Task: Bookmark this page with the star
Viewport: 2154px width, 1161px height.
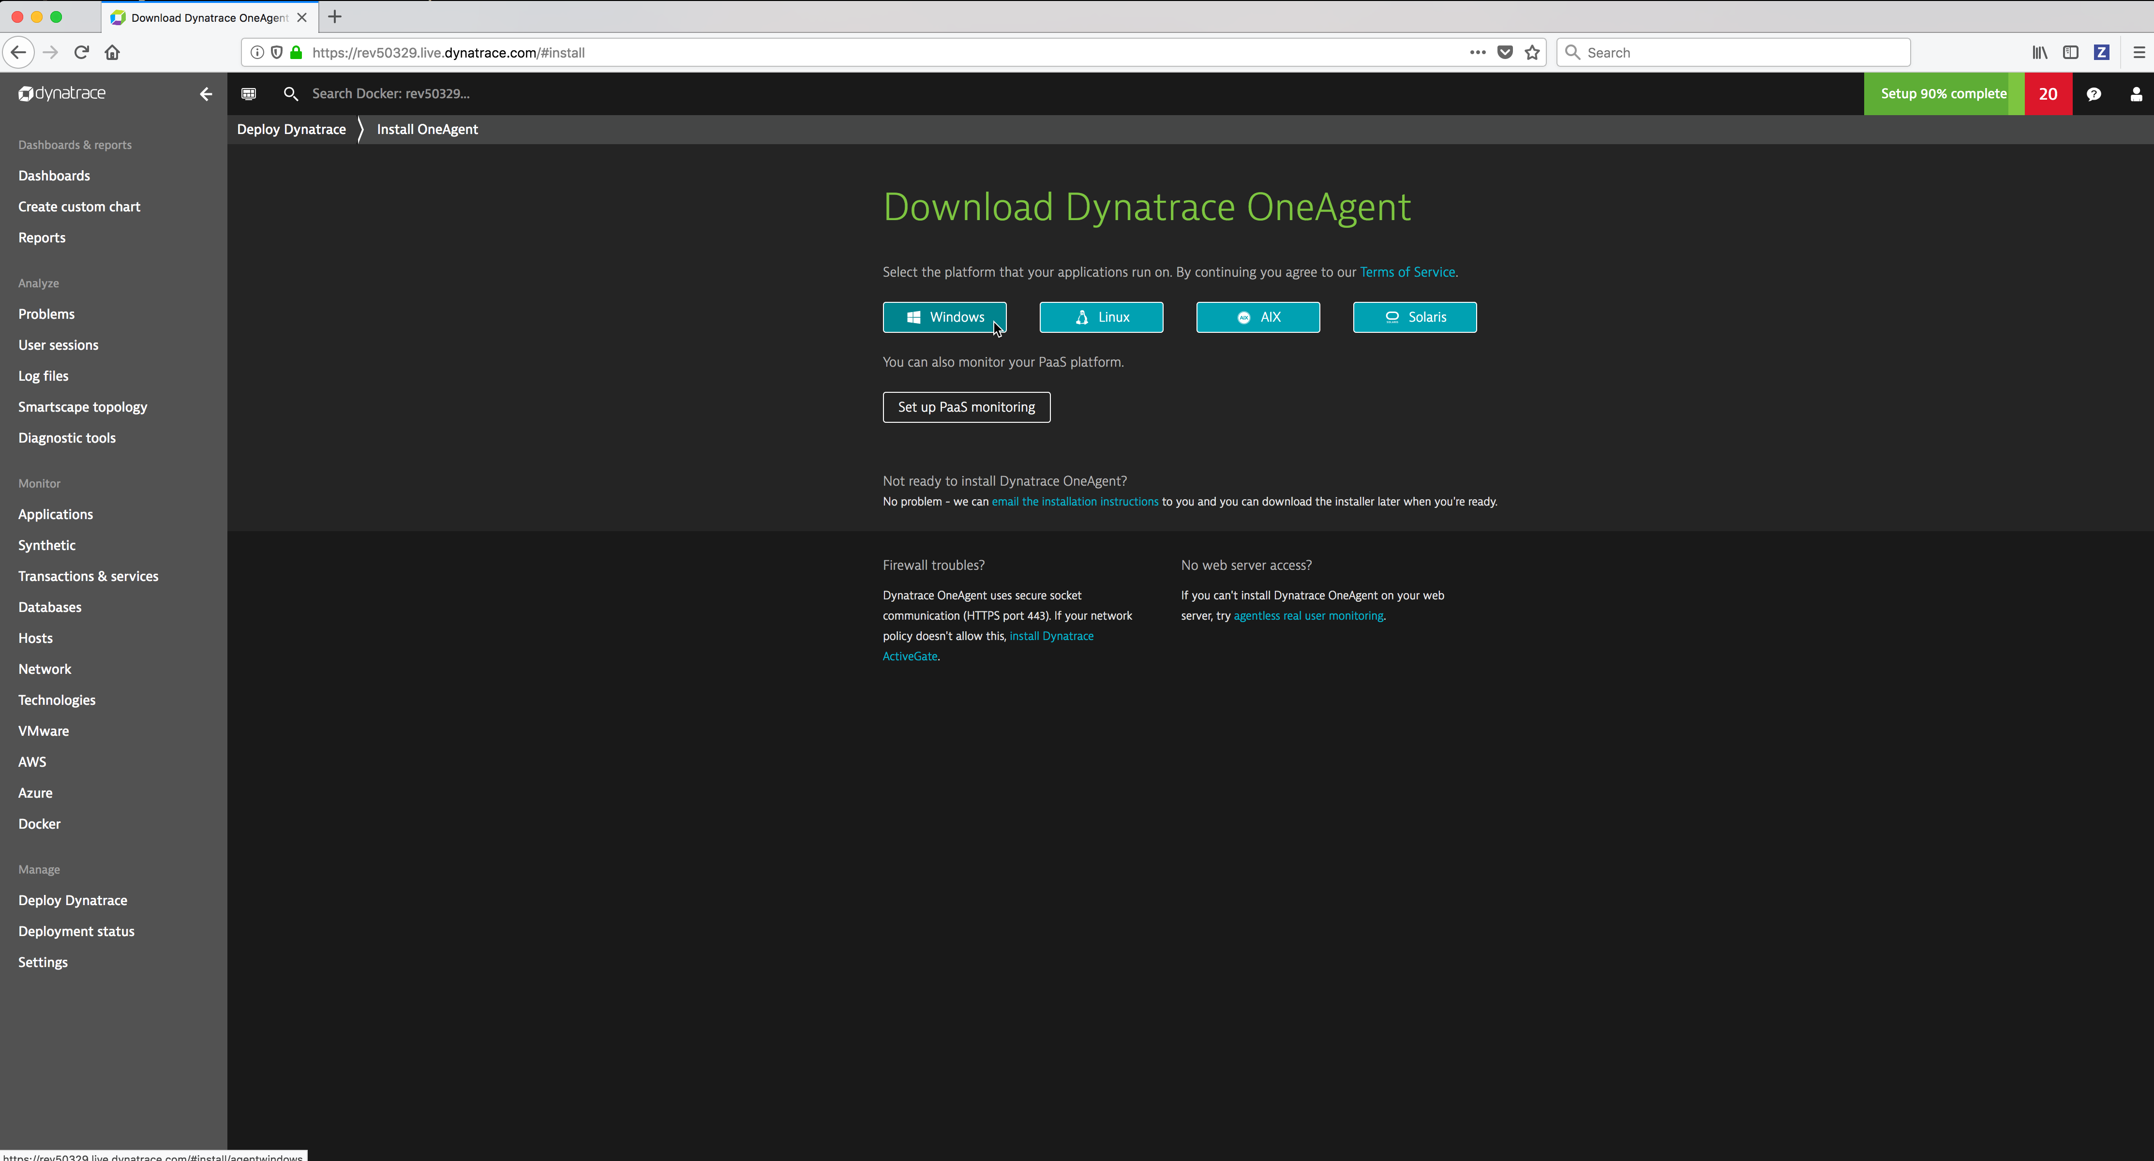Action: click(x=1532, y=52)
